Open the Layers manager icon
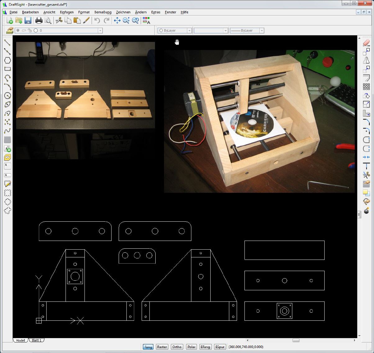The width and height of the screenshot is (374, 353). coord(10,30)
